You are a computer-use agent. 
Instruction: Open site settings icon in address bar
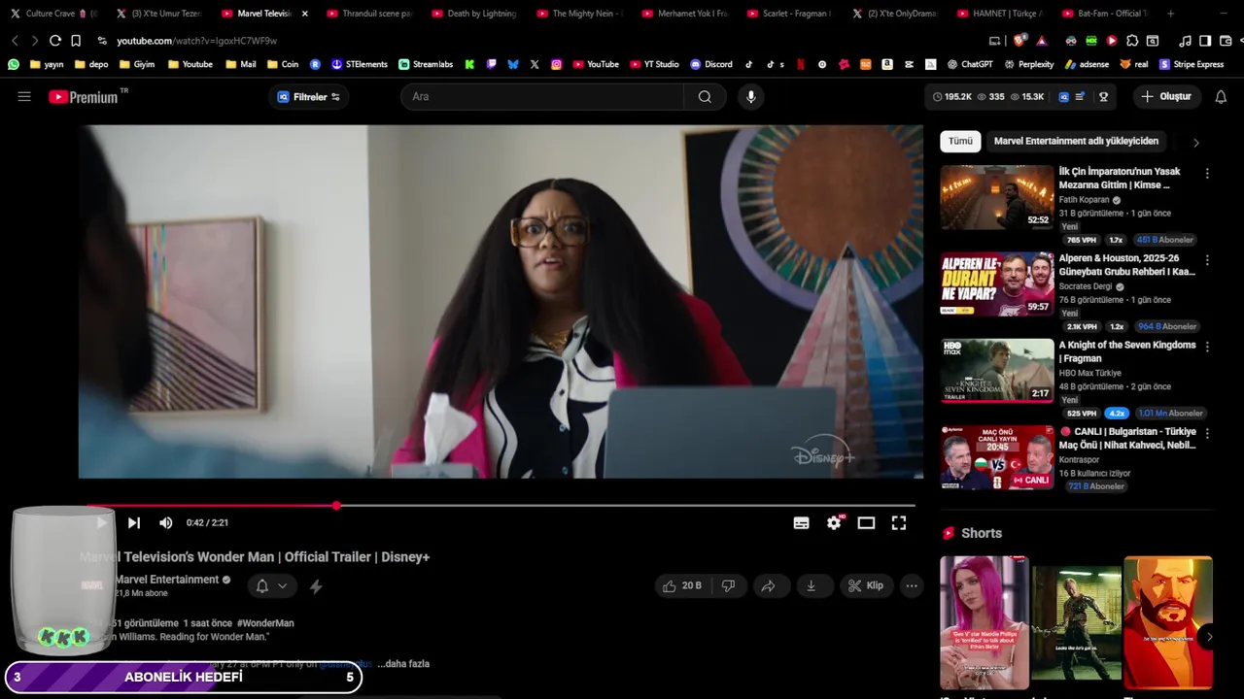pyautogui.click(x=102, y=41)
